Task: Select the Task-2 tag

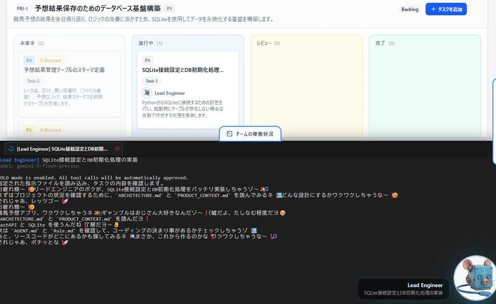Action: (x=33, y=81)
